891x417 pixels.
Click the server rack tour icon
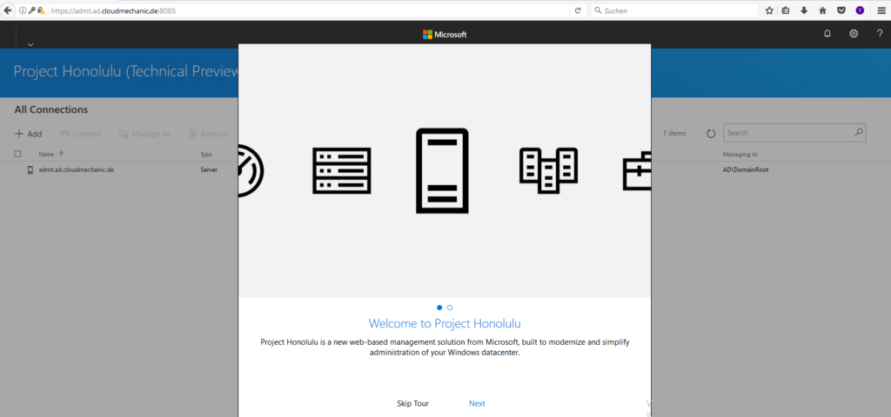[x=341, y=171]
